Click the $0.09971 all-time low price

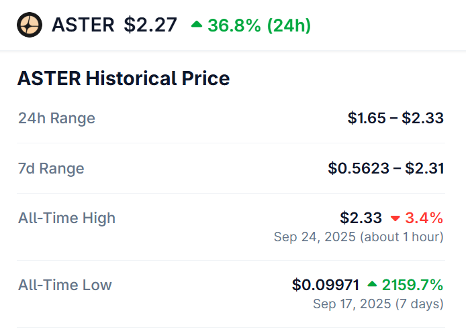(x=325, y=285)
